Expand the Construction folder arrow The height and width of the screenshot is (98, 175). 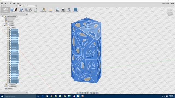point(4,86)
